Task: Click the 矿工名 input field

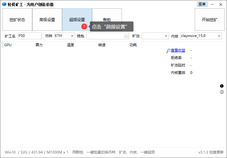Action: pyautogui.click(x=30, y=36)
